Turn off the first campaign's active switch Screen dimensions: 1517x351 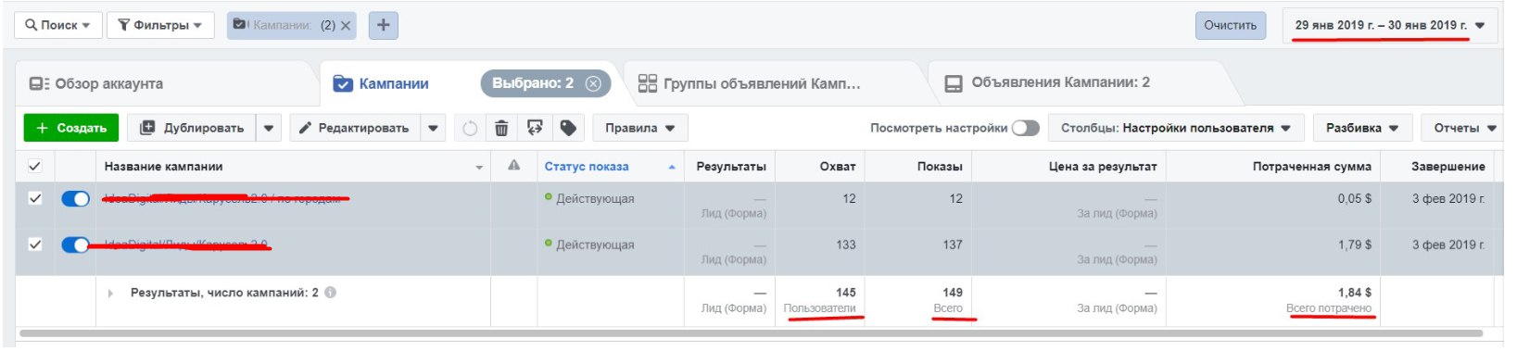point(75,198)
